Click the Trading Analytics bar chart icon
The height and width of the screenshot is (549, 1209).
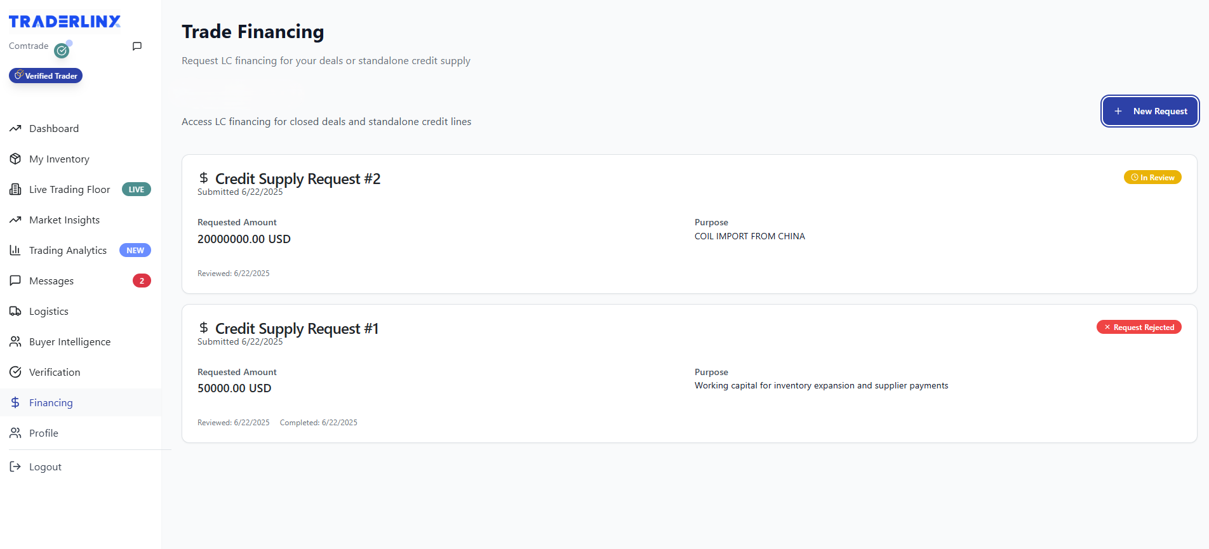[x=15, y=250]
